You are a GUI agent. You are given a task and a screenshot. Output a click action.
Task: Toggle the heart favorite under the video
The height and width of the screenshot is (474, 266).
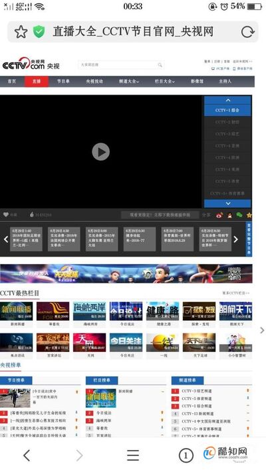tap(6, 215)
